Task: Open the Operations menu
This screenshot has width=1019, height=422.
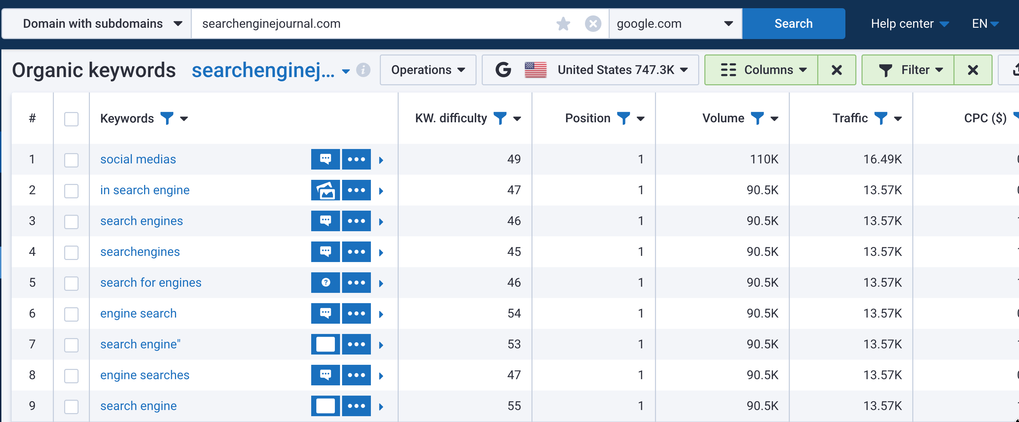Action: click(x=427, y=70)
